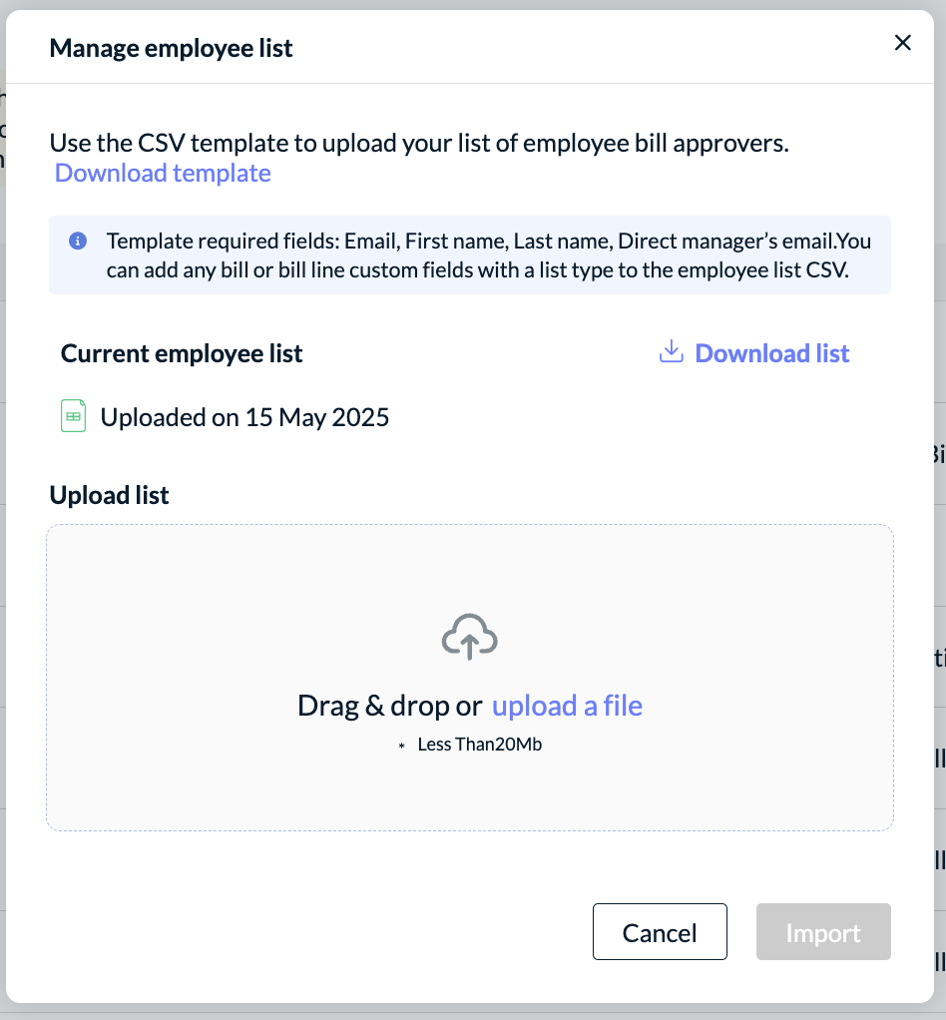Cancel the employee list import
The height and width of the screenshot is (1020, 946).
point(660,931)
